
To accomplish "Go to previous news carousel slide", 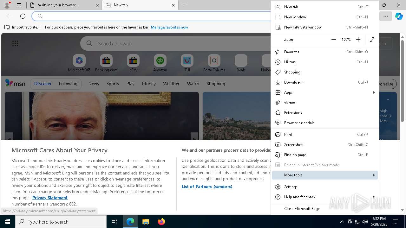I will (x=9, y=137).
